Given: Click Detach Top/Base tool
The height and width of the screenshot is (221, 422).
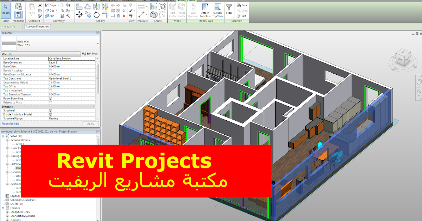Looking at the screenshot, I should (218, 10).
